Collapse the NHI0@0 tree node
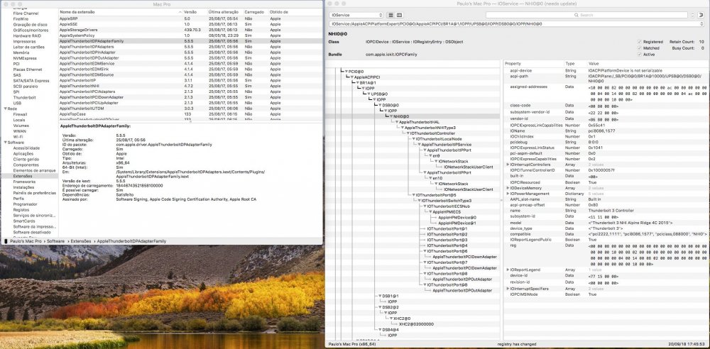710x349 pixels. coord(391,116)
